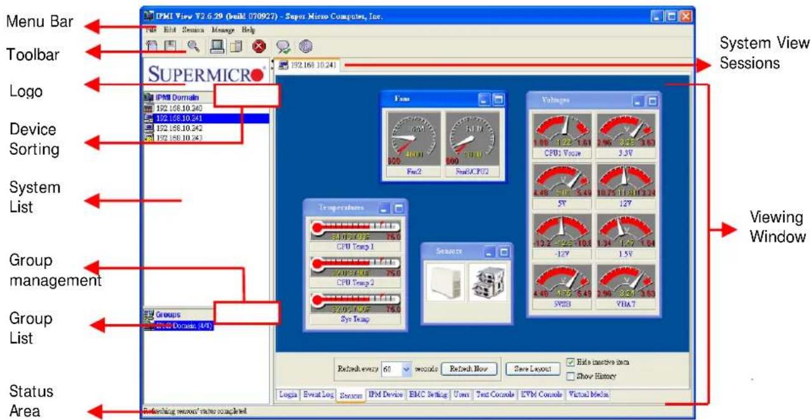Open the File menu

tap(151, 30)
